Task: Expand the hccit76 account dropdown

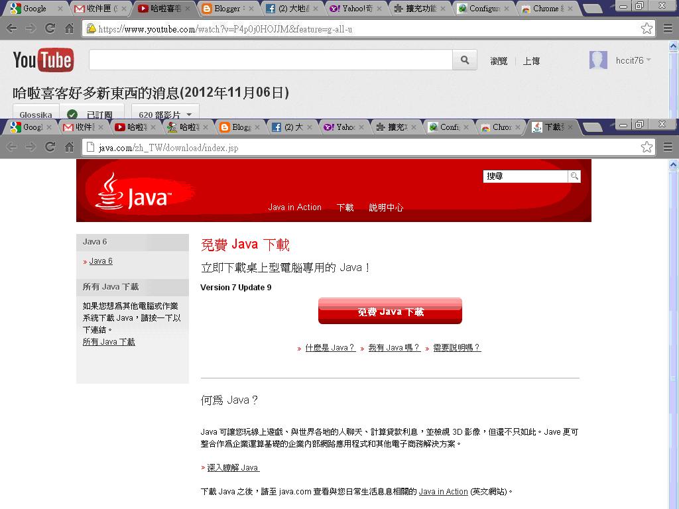Action: (x=648, y=60)
